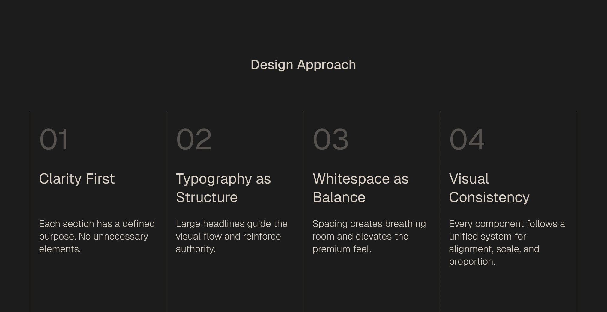Viewport: 607px width, 312px height.
Task: Click the divider between 01 and 02 columns
Action: (x=167, y=210)
